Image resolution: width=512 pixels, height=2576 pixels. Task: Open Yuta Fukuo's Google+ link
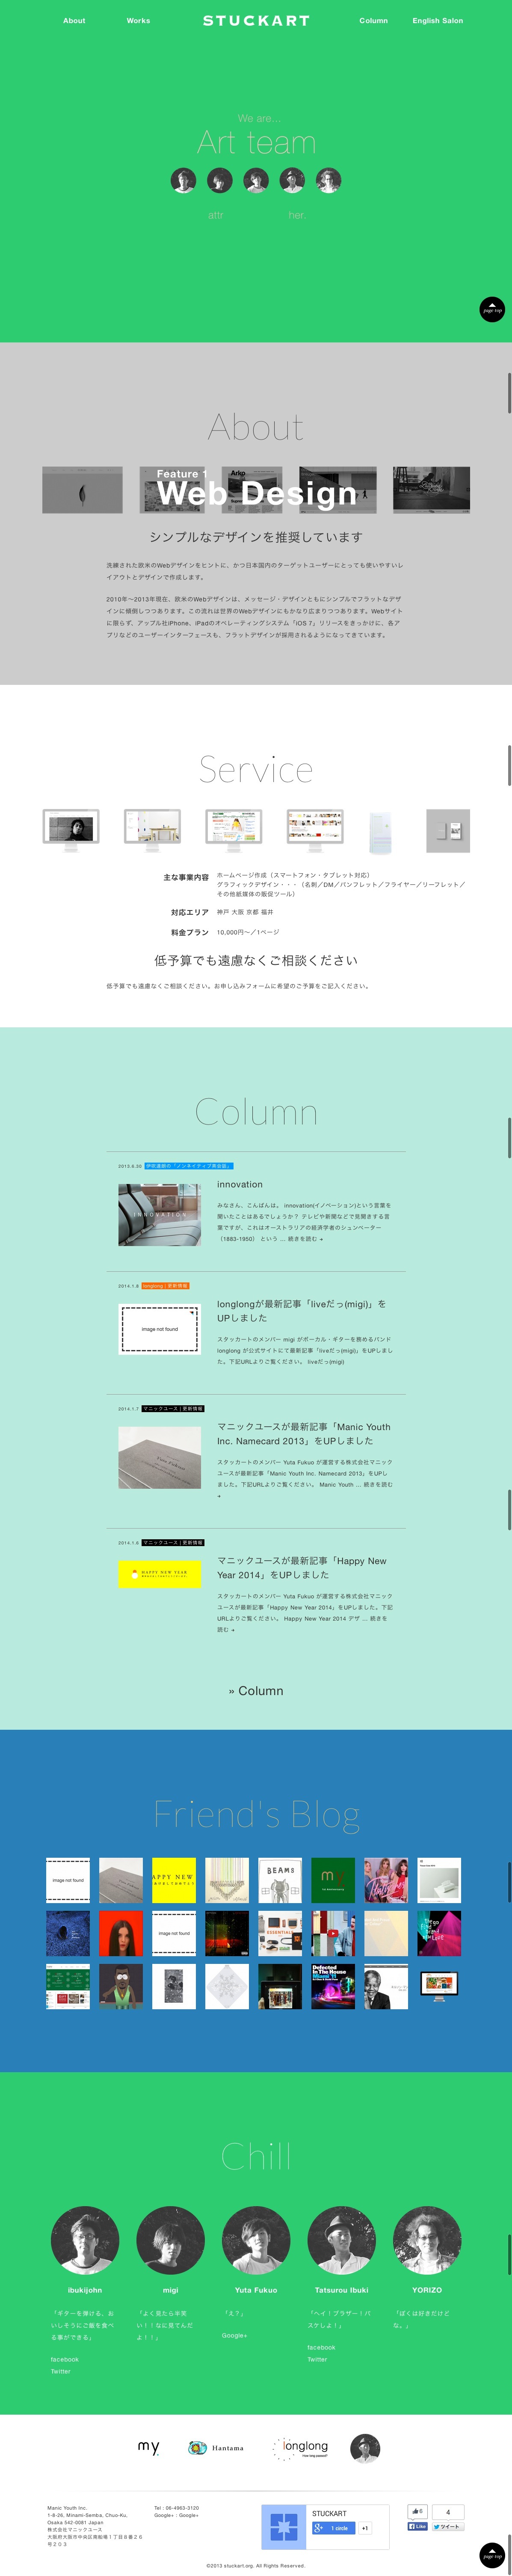[234, 2335]
